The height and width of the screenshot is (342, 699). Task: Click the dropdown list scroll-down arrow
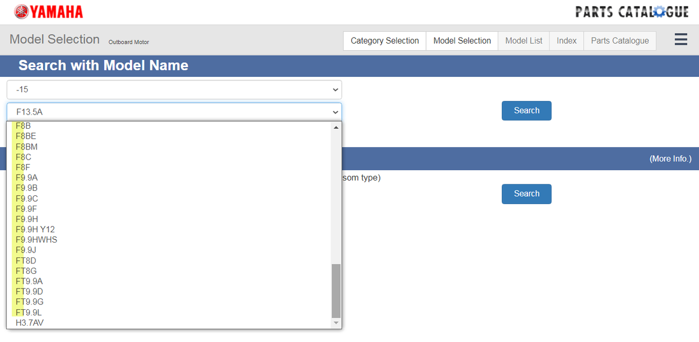(336, 323)
